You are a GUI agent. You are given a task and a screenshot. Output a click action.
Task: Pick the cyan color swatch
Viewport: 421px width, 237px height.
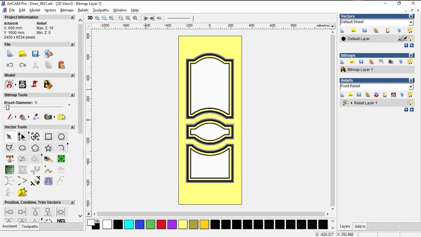pos(129,224)
